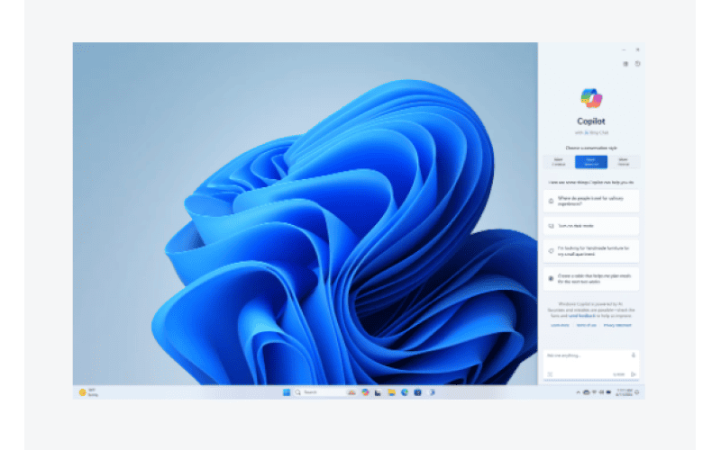This screenshot has width=721, height=450.
Task: Select the More Creative conversation style
Action: [x=559, y=162]
